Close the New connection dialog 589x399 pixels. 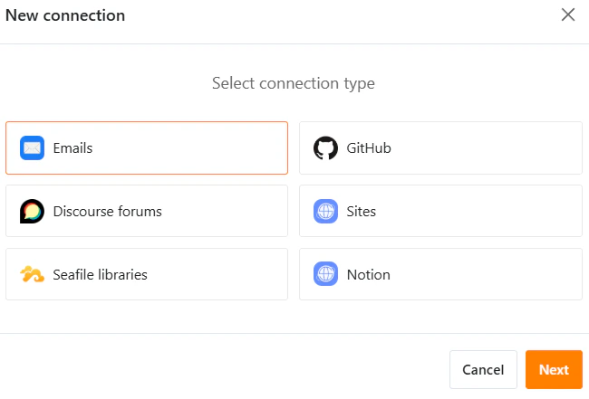568,15
